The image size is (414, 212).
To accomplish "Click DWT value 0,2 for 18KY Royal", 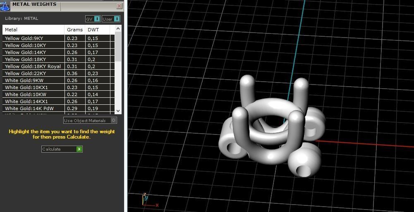I will click(x=92, y=67).
